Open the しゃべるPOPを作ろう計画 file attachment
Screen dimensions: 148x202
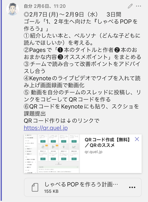coord(83,187)
